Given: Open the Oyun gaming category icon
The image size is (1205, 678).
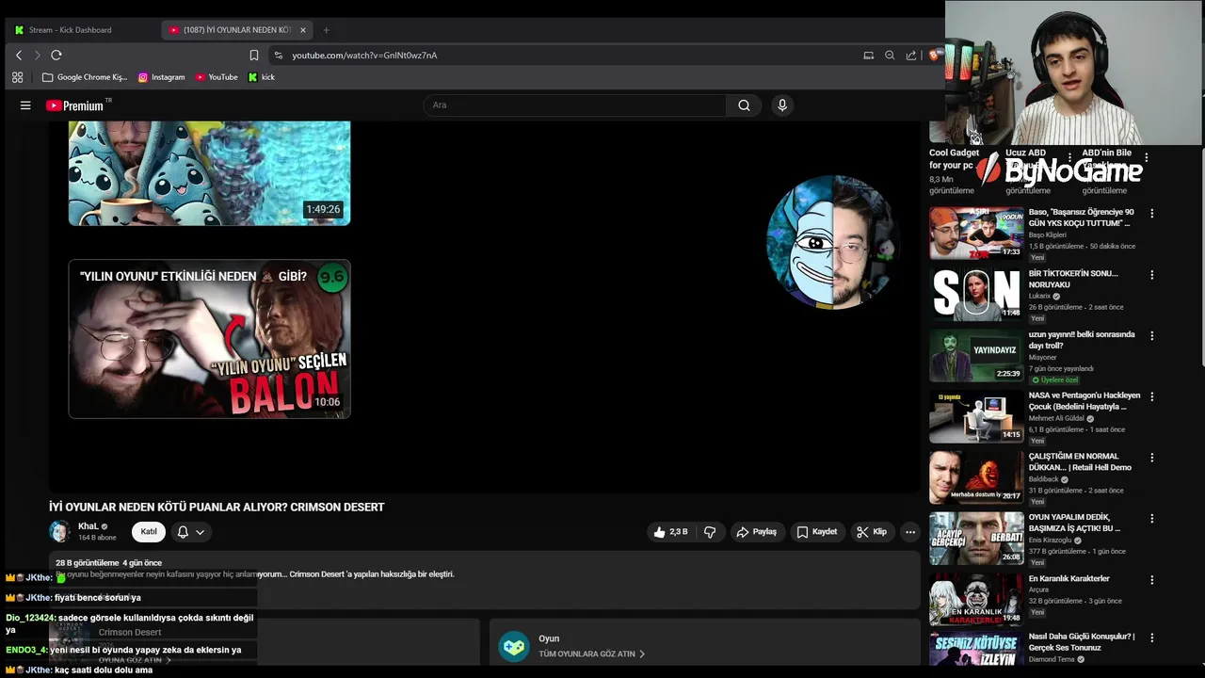Looking at the screenshot, I should (x=513, y=646).
